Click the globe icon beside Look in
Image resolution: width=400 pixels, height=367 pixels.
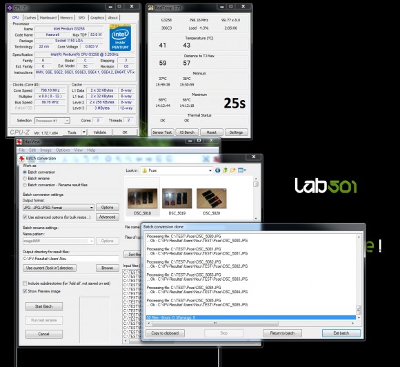(x=217, y=170)
